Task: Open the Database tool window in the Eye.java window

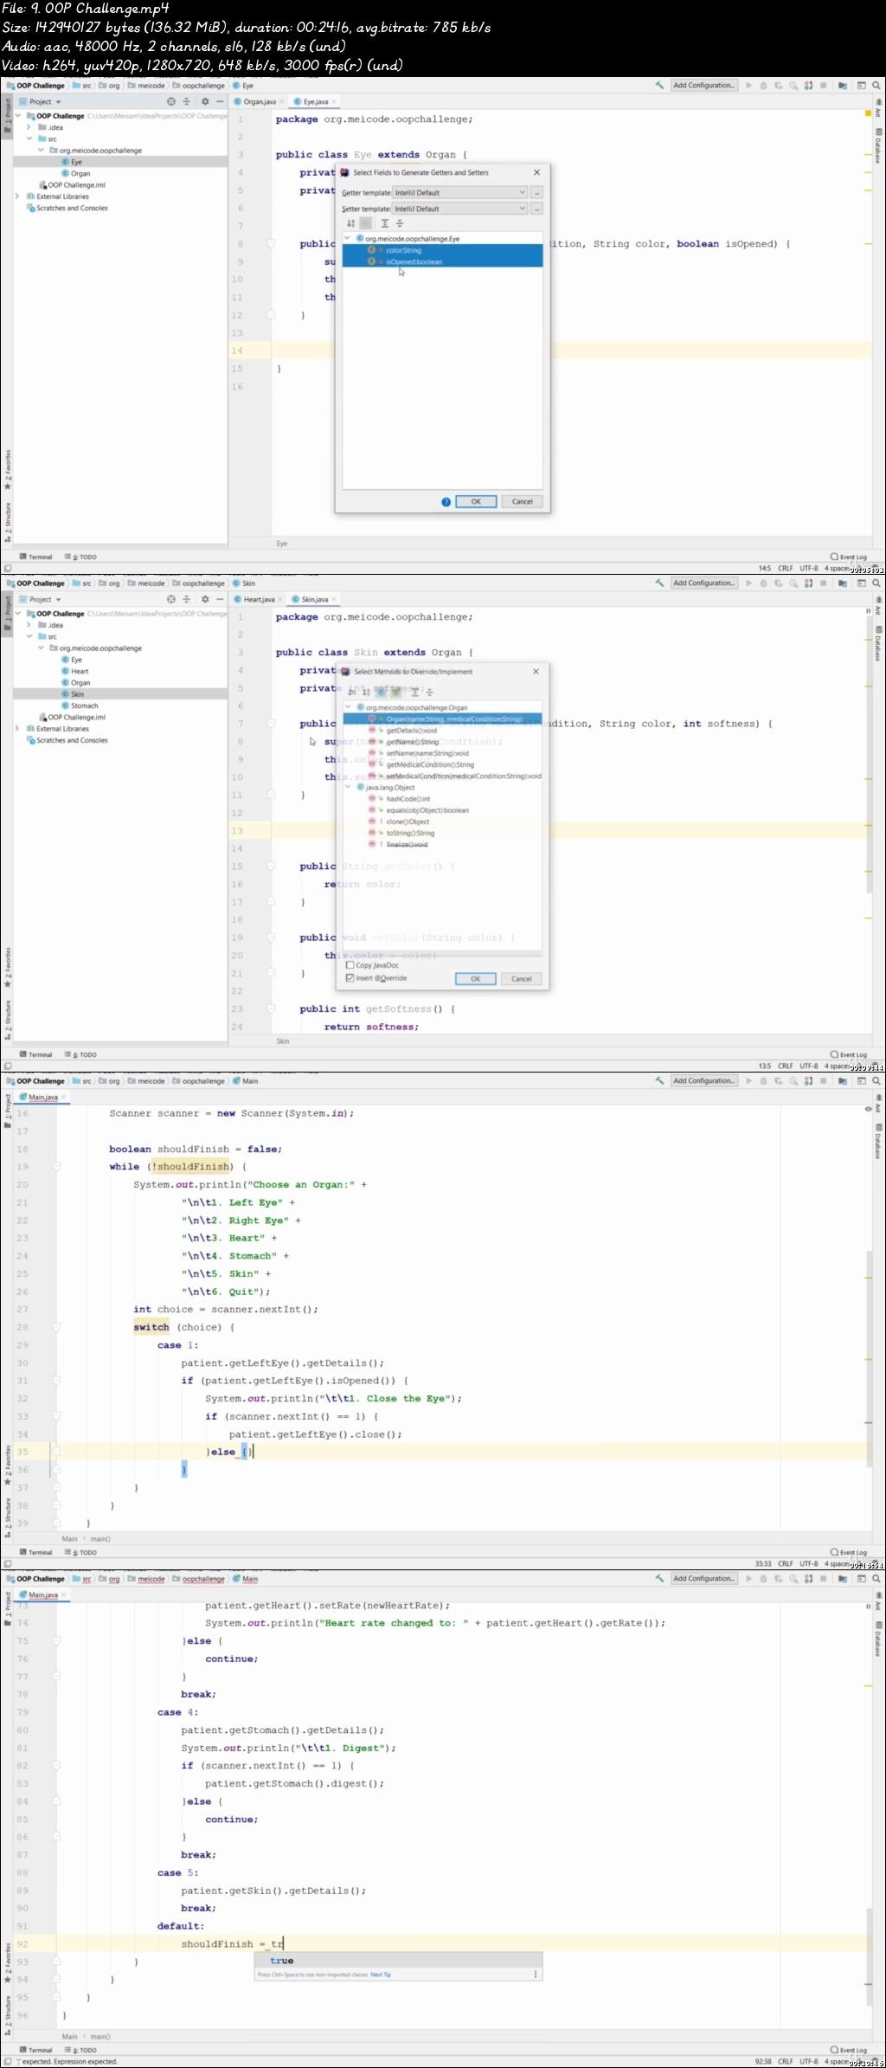Action: point(876,146)
